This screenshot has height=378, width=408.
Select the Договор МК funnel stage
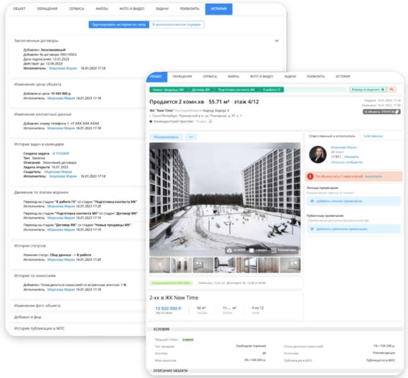tap(201, 90)
